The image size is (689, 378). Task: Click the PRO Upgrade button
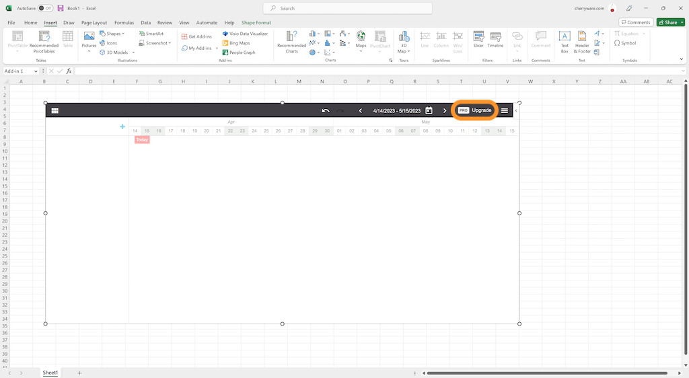pos(475,110)
